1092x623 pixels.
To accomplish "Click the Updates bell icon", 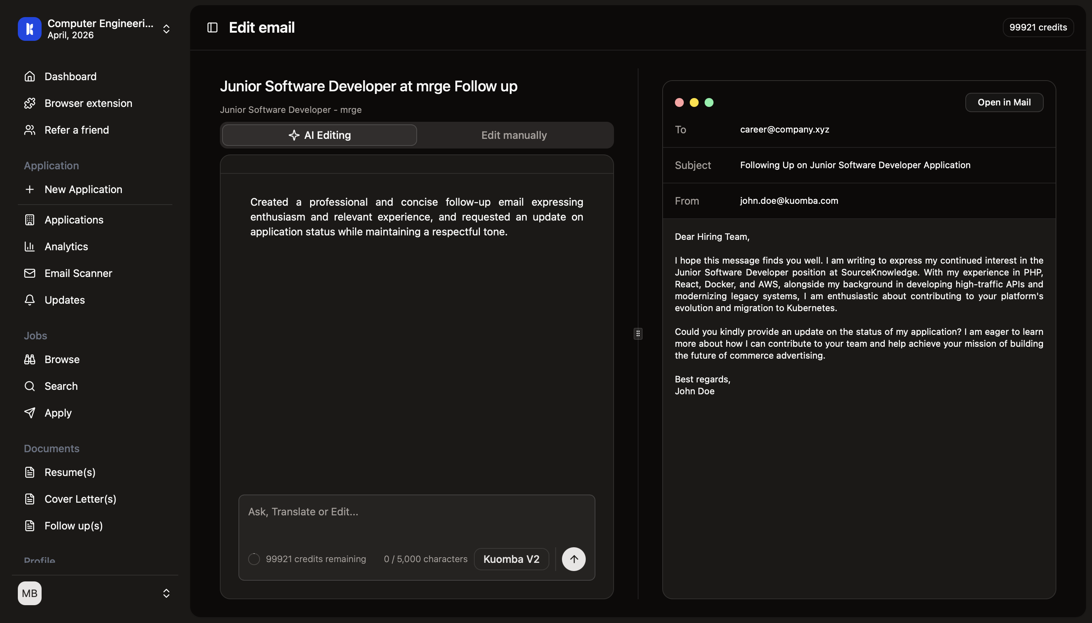I will click(x=30, y=300).
